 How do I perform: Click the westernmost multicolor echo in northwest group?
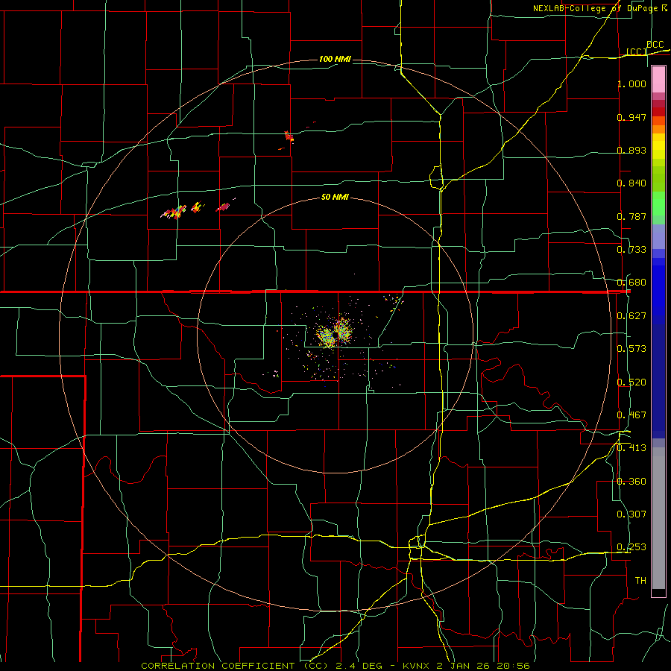(x=174, y=212)
